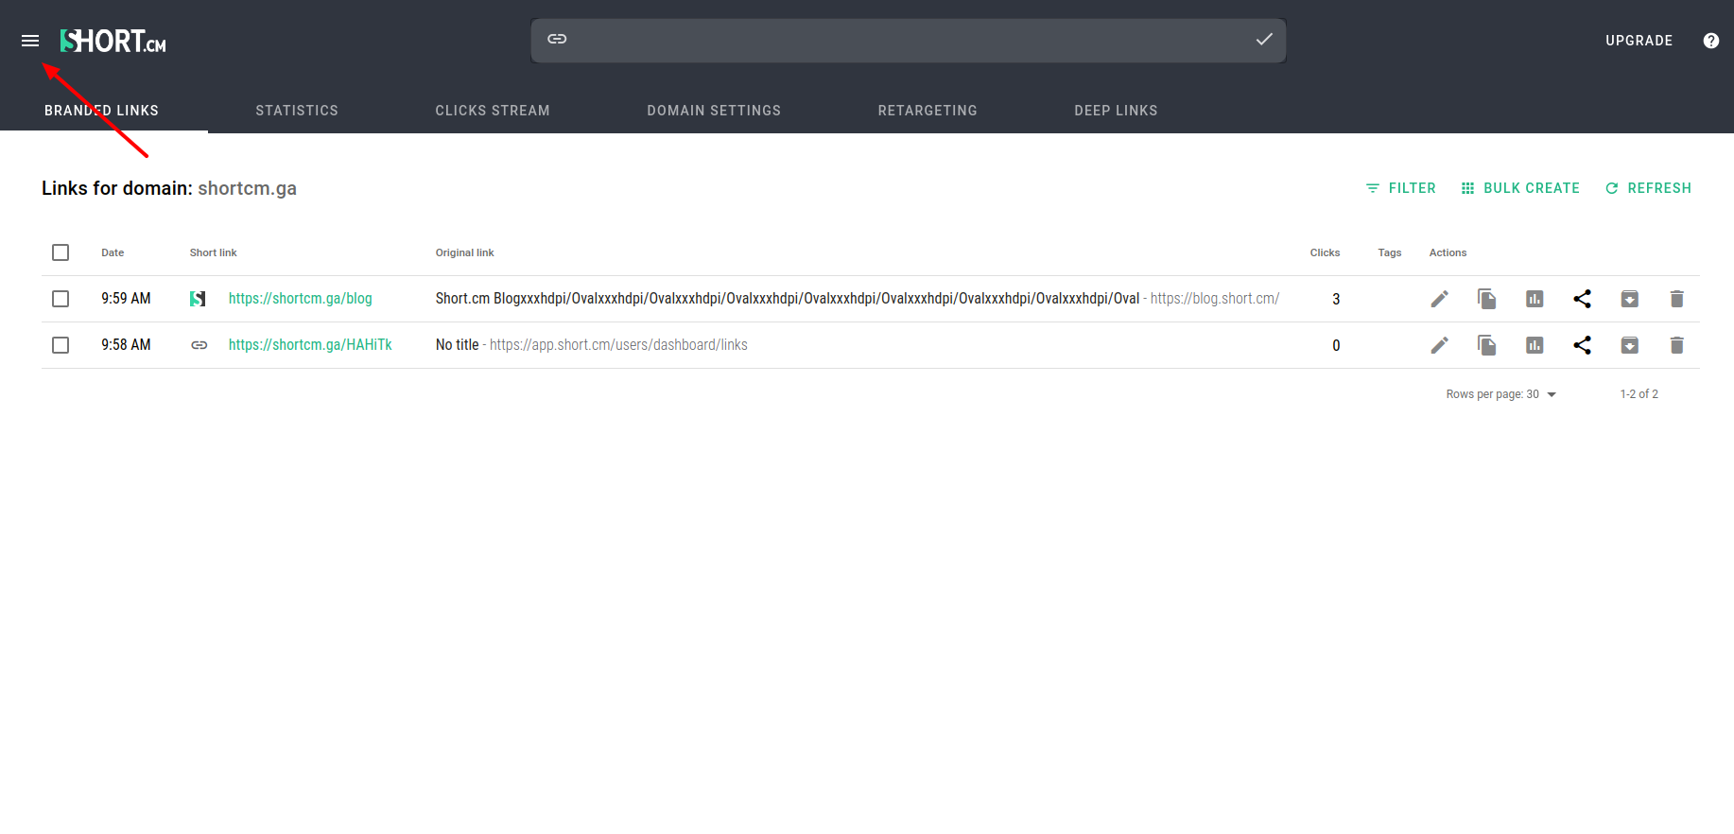1734x834 pixels.
Task: Click the REFRESH button
Action: tap(1648, 188)
